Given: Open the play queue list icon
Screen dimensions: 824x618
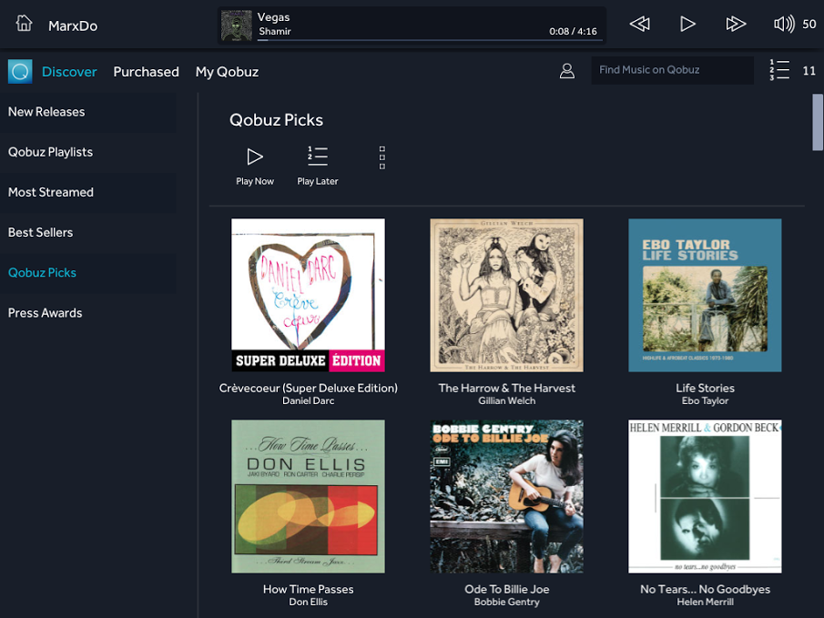Looking at the screenshot, I should [x=779, y=70].
